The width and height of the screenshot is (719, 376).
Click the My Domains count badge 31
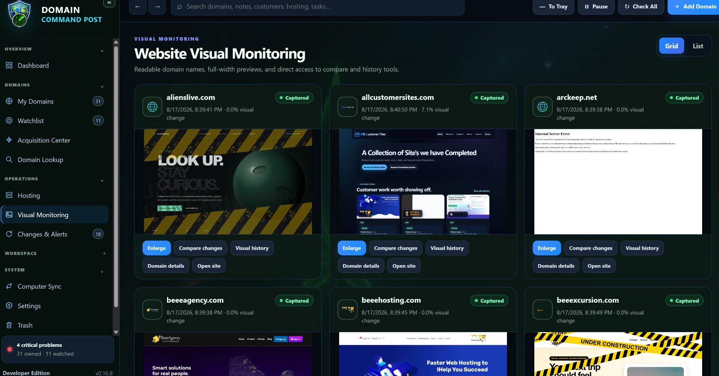pyautogui.click(x=98, y=101)
